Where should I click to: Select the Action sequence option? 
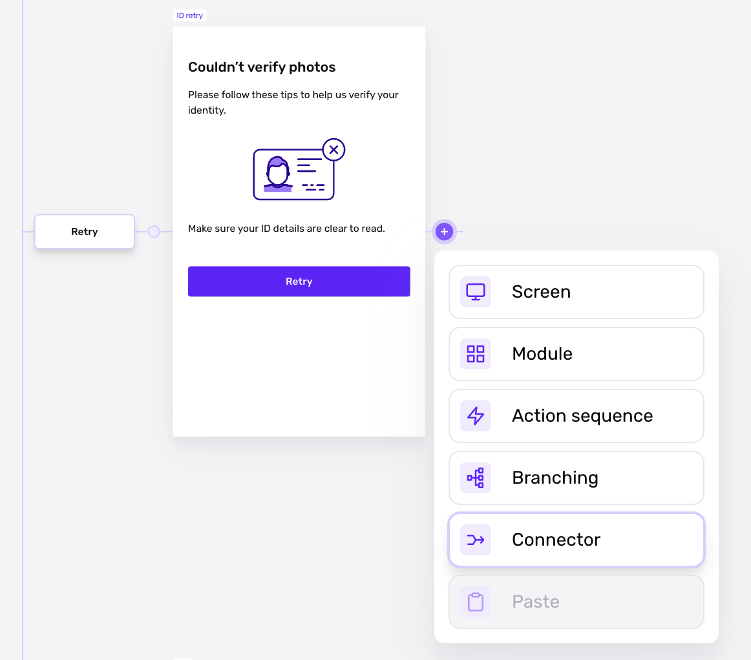(576, 416)
